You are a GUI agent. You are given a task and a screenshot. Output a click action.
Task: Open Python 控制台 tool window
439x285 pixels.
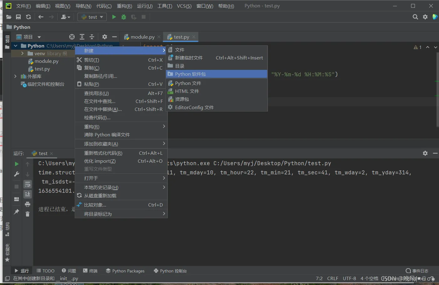(170, 271)
